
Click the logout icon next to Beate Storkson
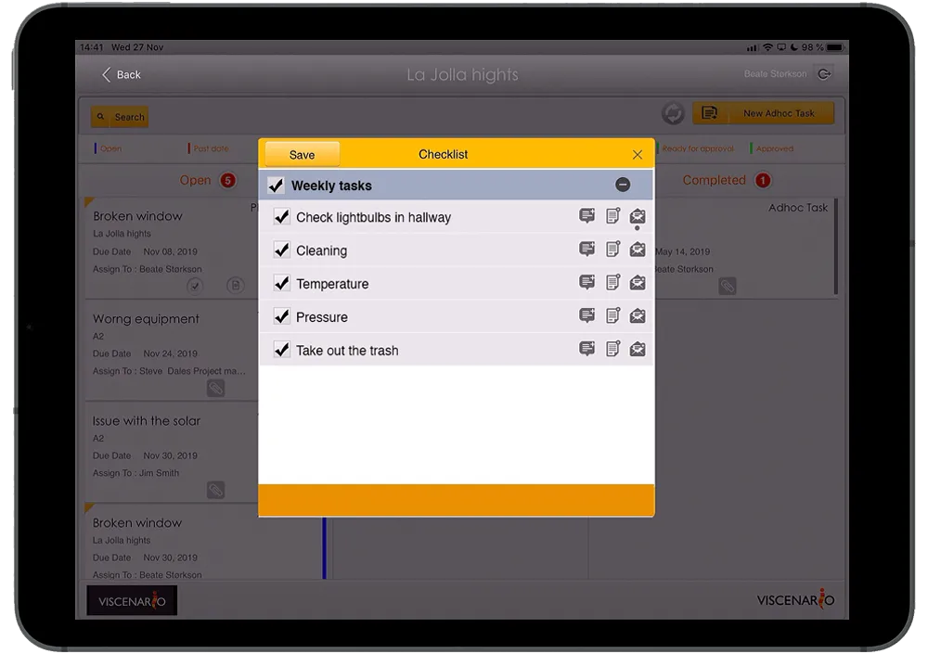pos(824,74)
